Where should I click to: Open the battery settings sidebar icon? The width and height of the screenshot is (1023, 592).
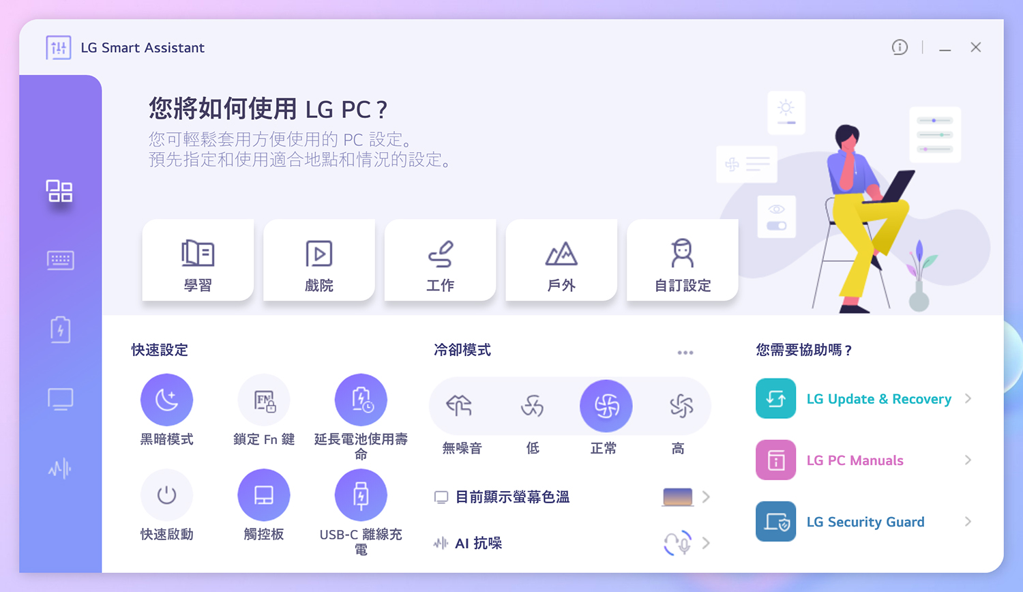(x=60, y=329)
